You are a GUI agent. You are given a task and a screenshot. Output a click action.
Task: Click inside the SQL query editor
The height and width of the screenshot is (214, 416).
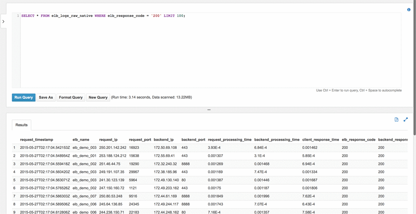pos(208,50)
